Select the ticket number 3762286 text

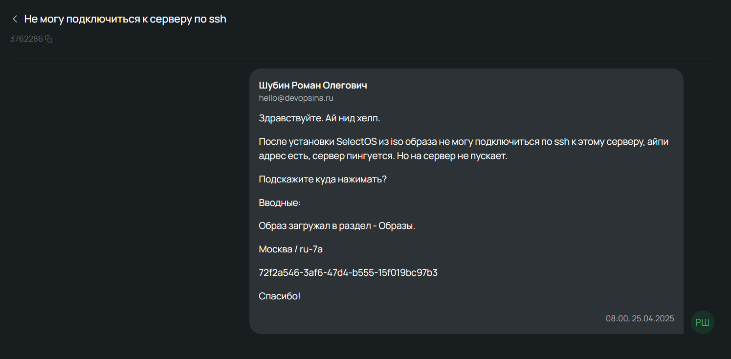[26, 39]
